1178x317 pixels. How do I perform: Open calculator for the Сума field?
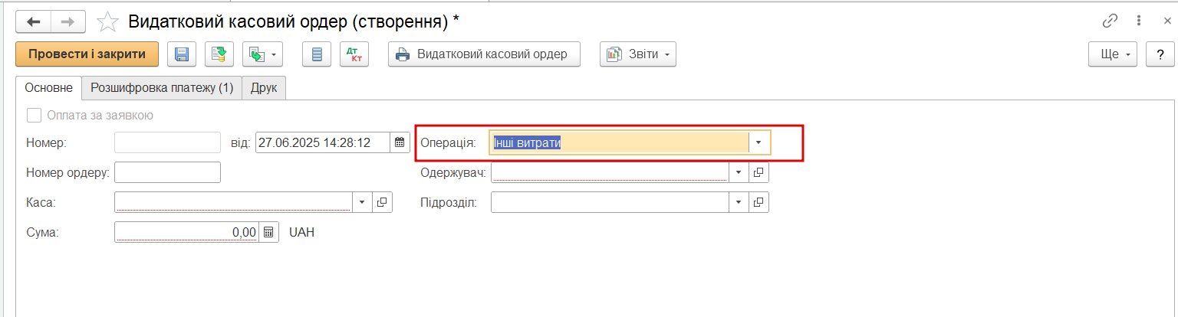pos(268,232)
